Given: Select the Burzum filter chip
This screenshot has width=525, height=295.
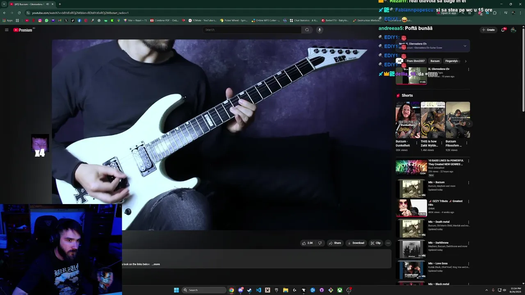Looking at the screenshot, I should [435, 61].
